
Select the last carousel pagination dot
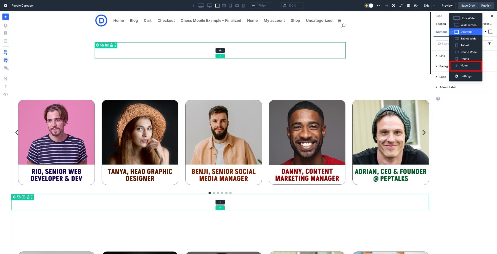pos(231,193)
